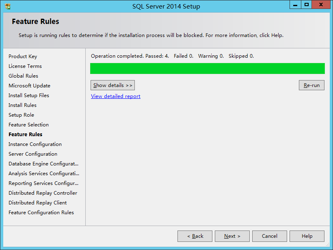Select the Install Setup Files step
The image size is (333, 250).
click(29, 96)
